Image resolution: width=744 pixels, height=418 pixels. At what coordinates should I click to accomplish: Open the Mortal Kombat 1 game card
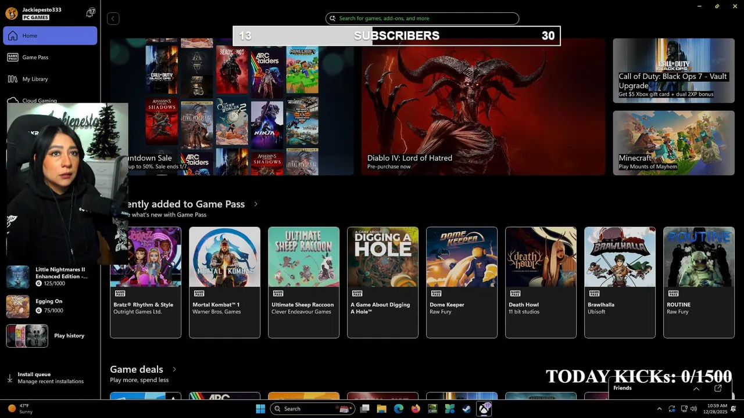224,282
